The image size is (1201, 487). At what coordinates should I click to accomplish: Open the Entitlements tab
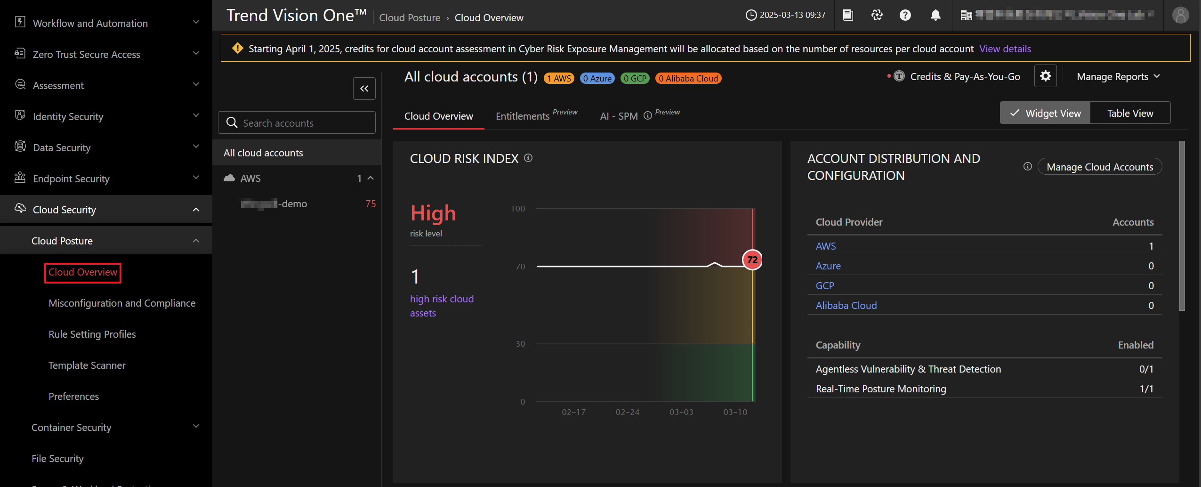pyautogui.click(x=523, y=116)
